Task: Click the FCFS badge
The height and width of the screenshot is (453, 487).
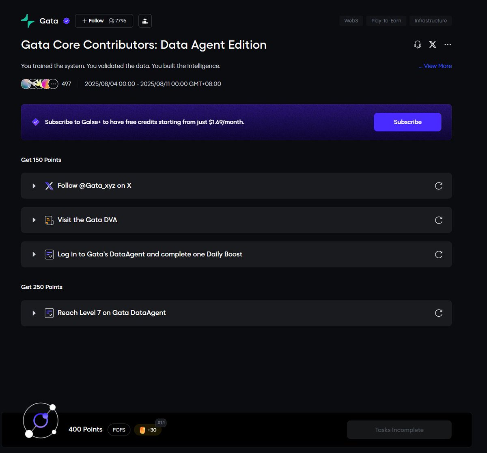Action: (x=119, y=430)
